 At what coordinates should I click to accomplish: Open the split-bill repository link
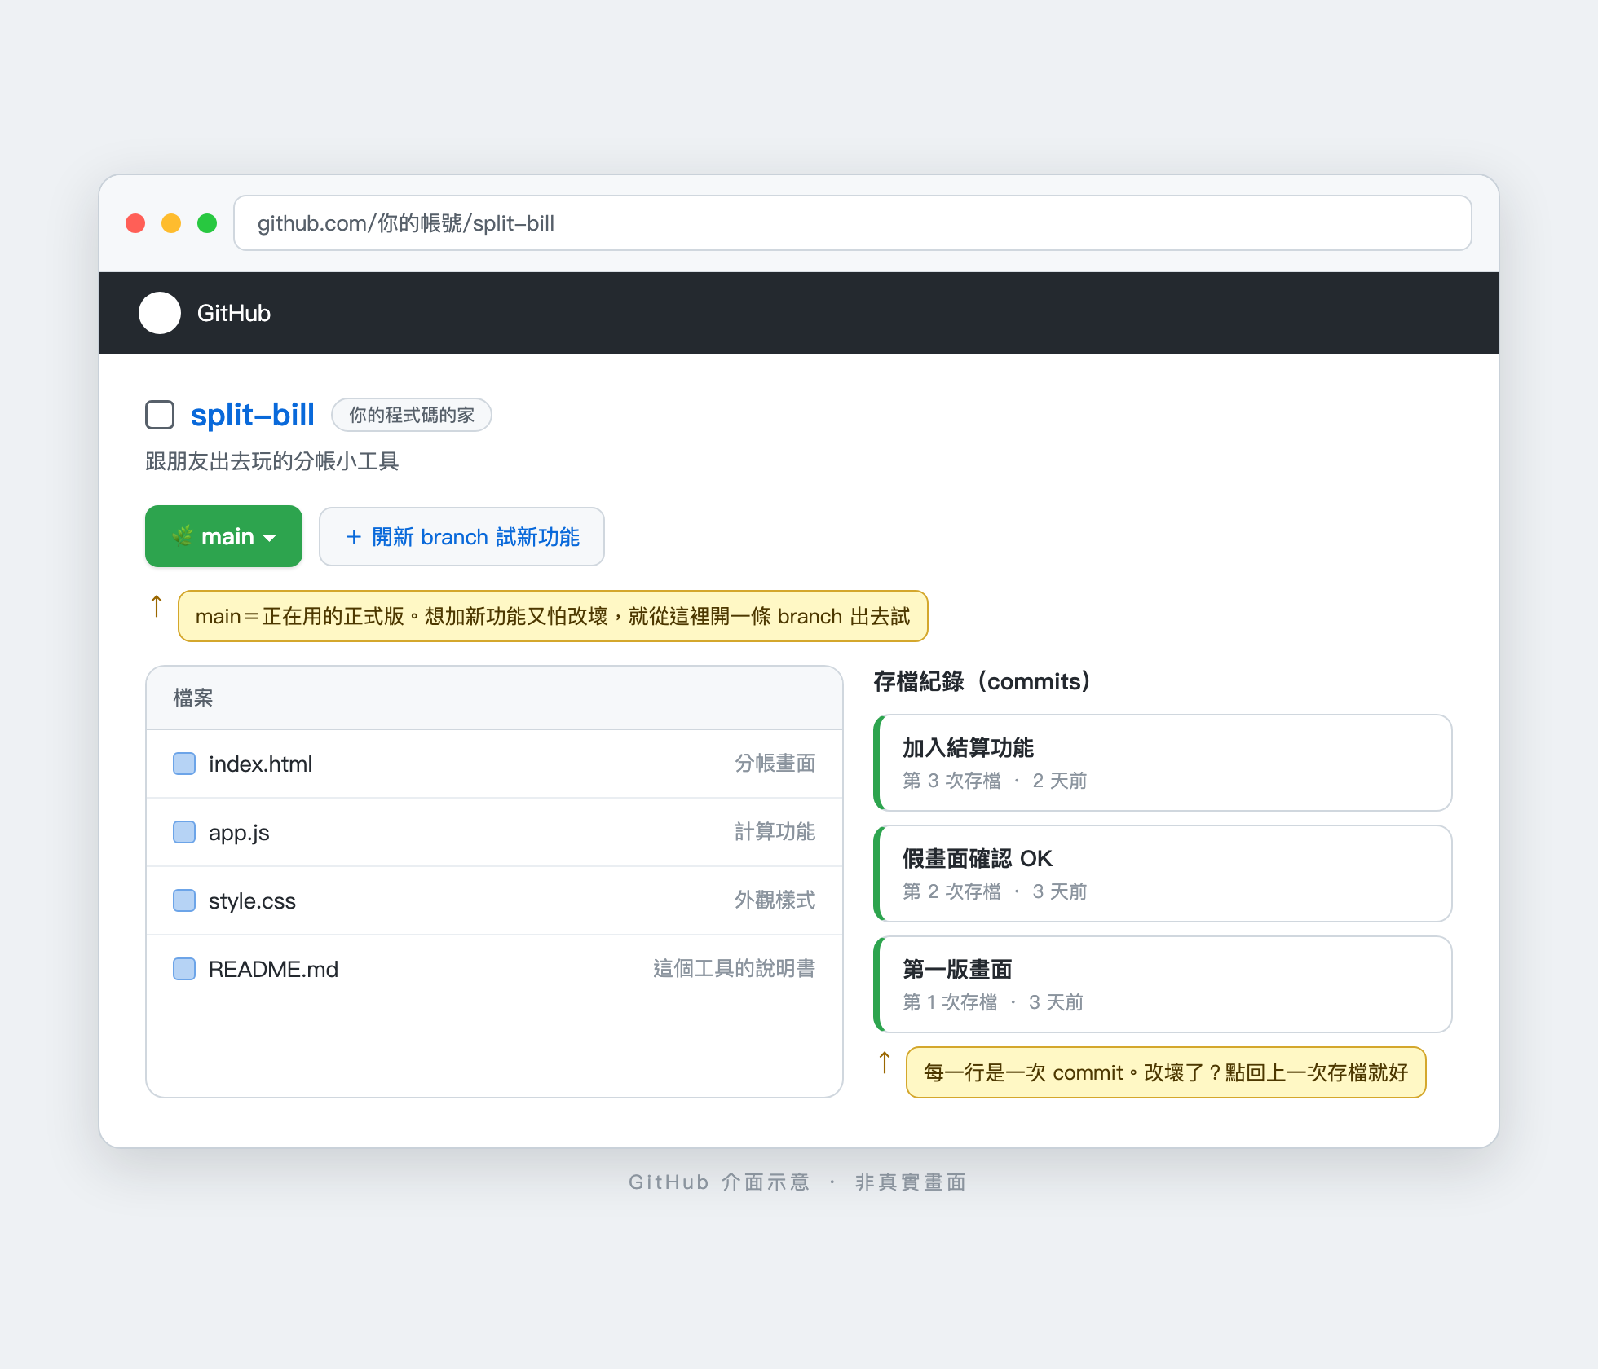coord(252,415)
